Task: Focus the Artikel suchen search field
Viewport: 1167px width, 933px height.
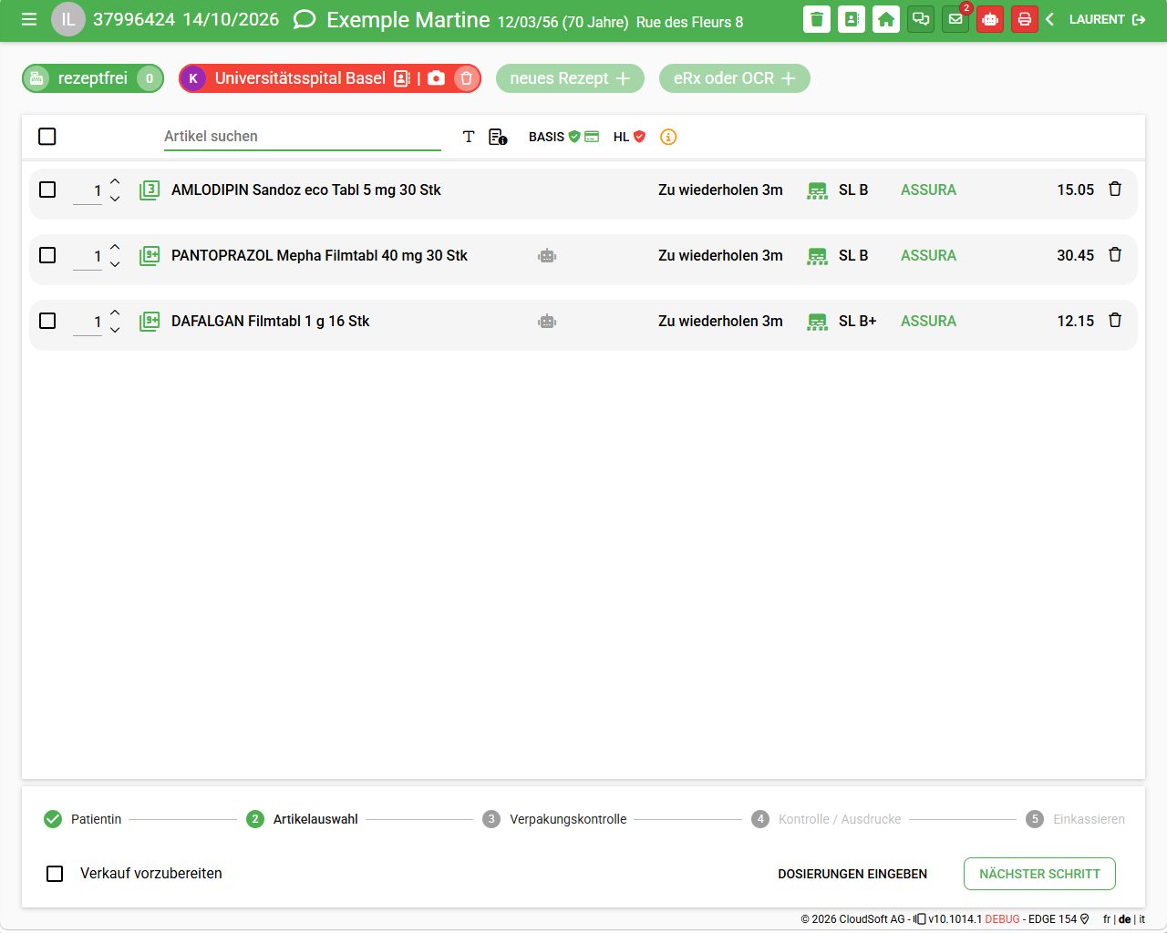Action: coord(302,137)
